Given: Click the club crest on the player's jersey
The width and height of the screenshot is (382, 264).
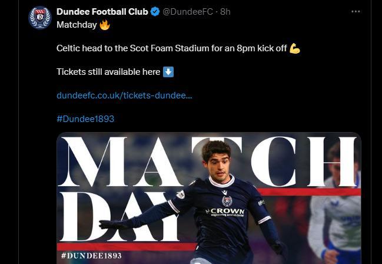Looking at the screenshot, I should [x=227, y=201].
